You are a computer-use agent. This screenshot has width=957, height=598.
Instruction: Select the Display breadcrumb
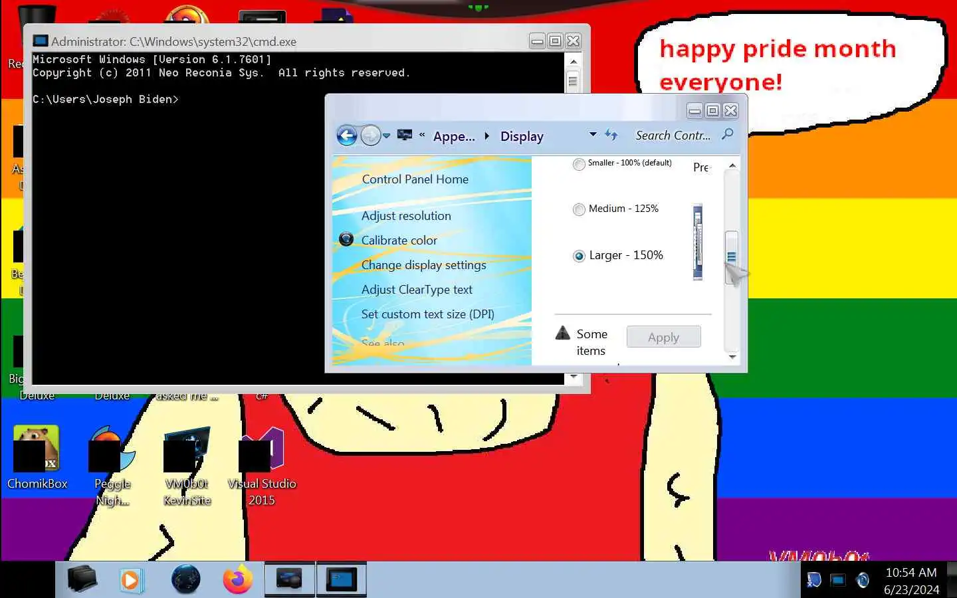tap(522, 136)
